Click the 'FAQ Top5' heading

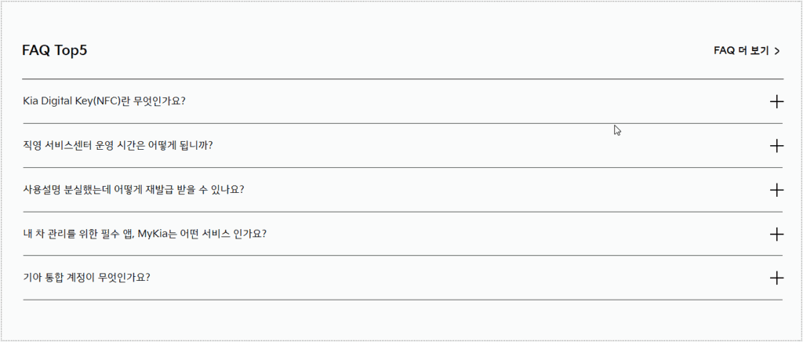54,50
